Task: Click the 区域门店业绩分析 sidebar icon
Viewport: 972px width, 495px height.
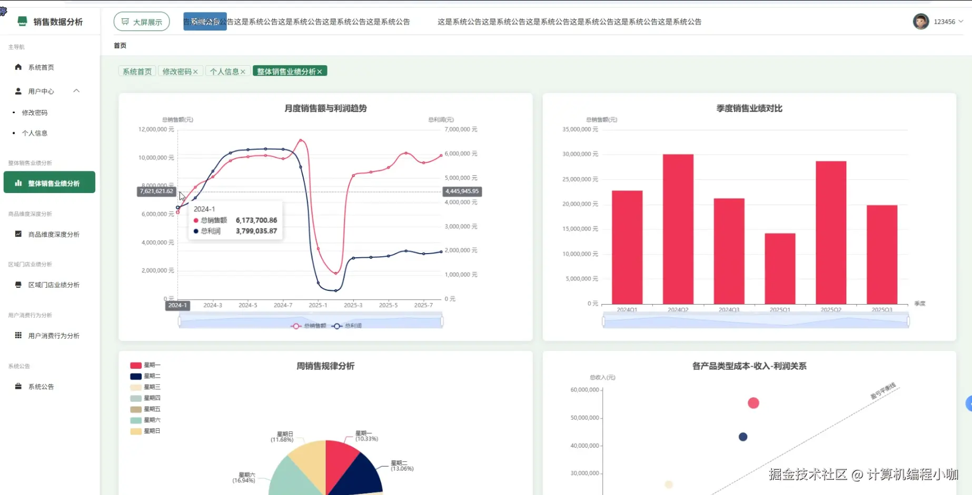Action: (x=18, y=285)
